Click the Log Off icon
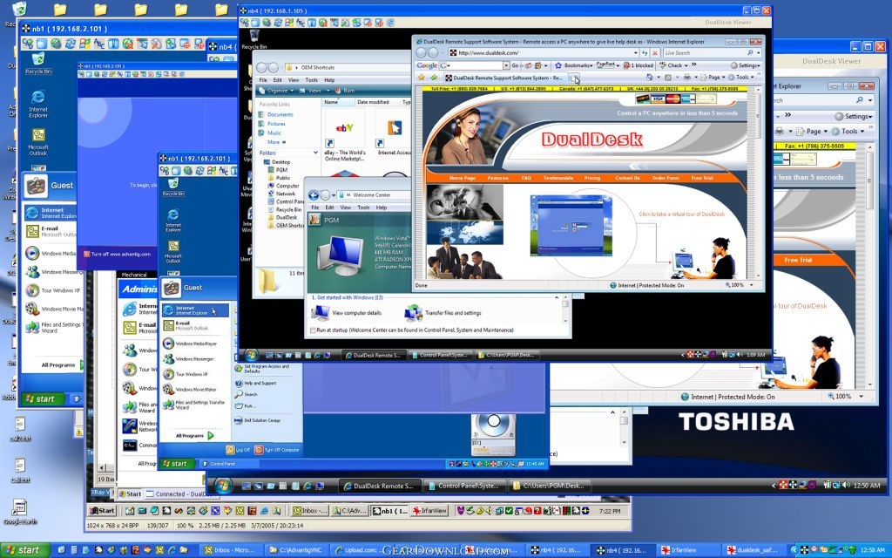The image size is (892, 558). [x=233, y=450]
